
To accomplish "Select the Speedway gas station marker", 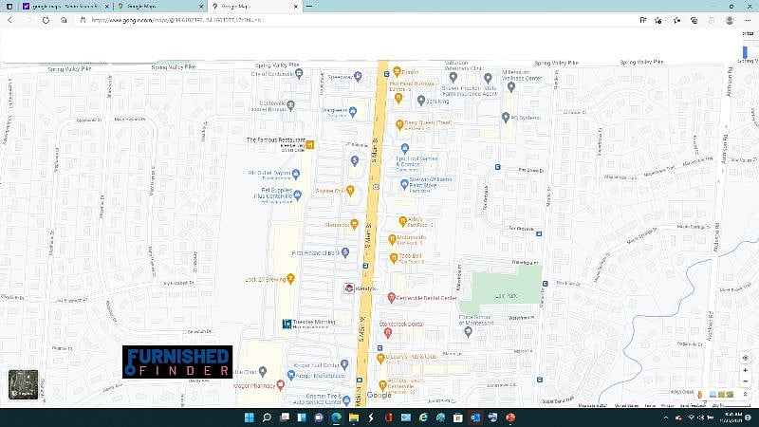I will point(358,76).
